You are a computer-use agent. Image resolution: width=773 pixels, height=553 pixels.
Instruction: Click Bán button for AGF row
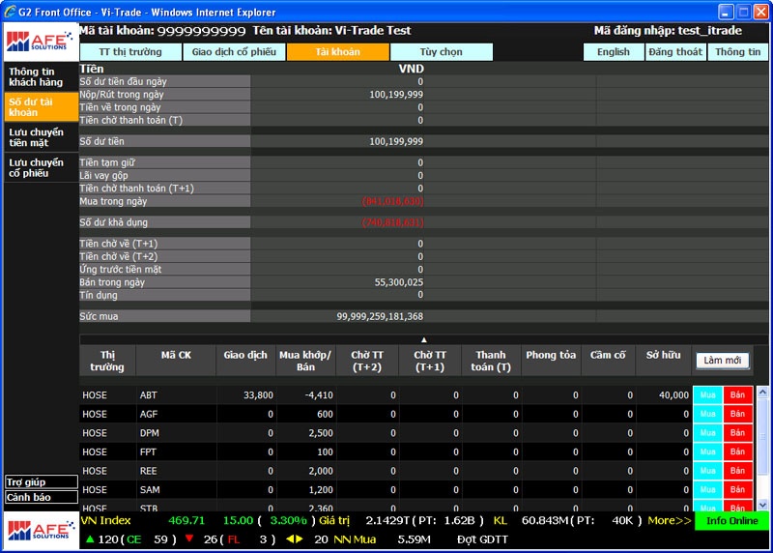[737, 414]
